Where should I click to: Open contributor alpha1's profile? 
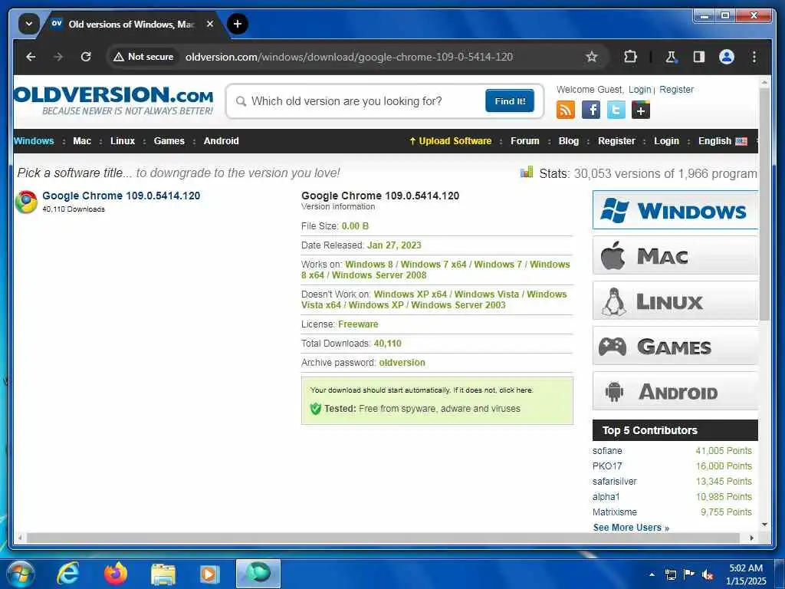pyautogui.click(x=606, y=497)
